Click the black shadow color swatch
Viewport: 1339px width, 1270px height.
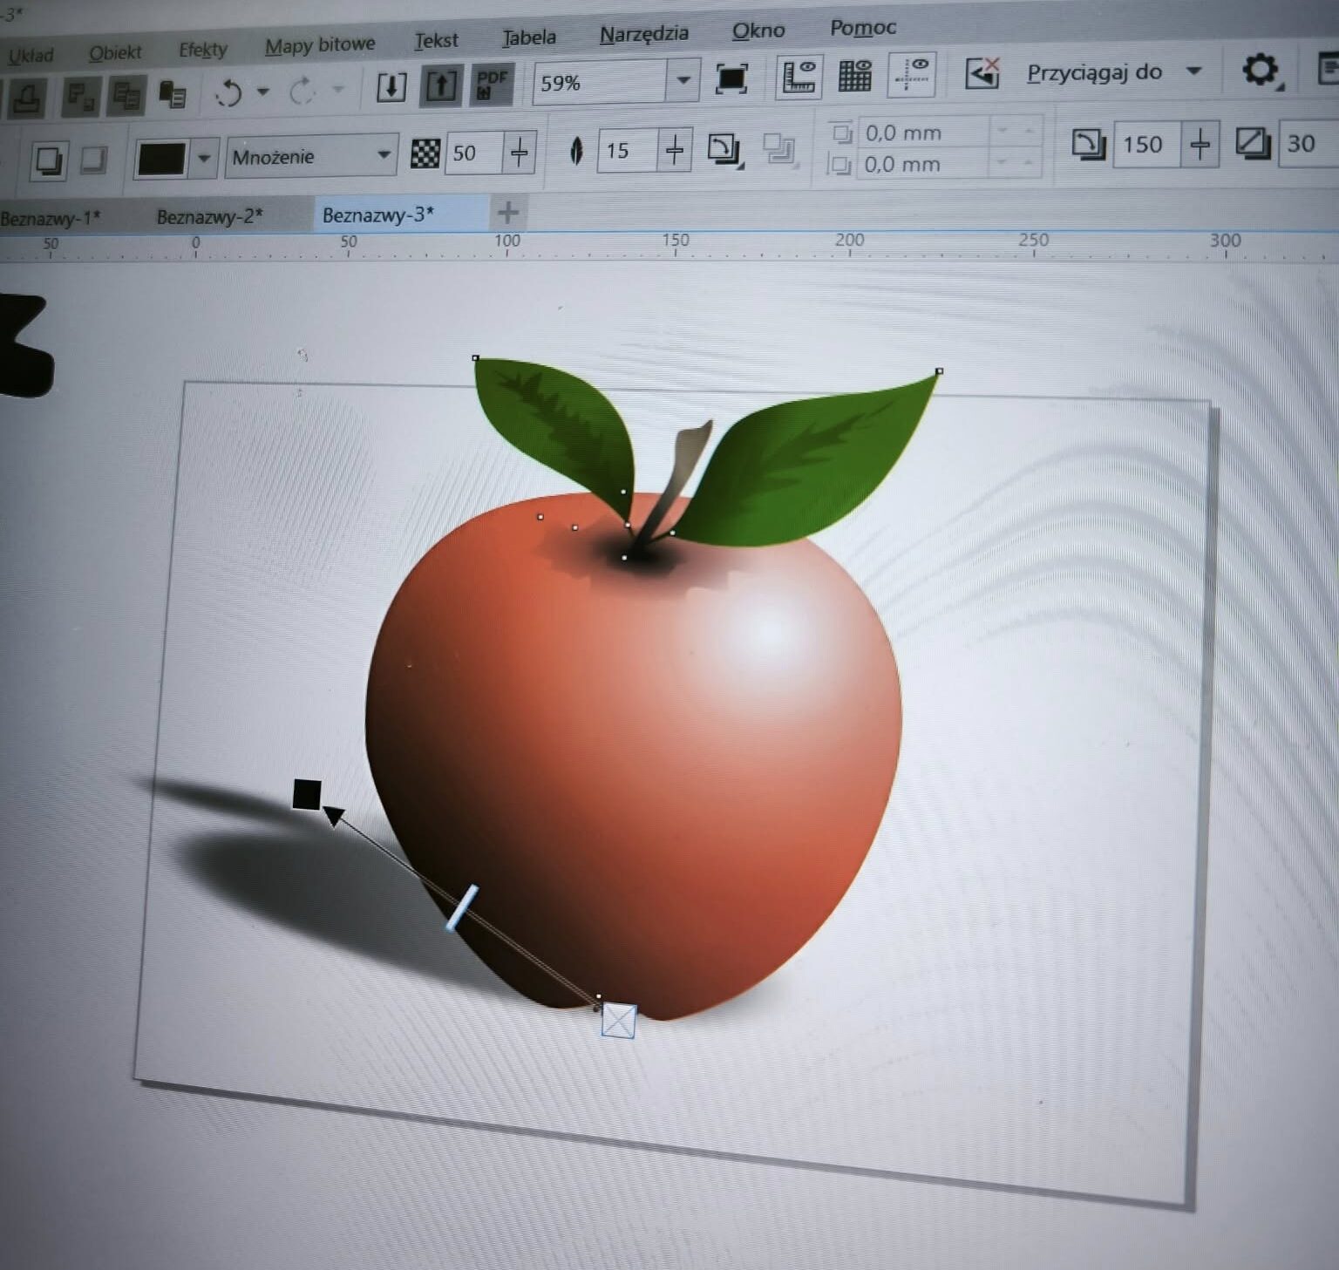click(162, 159)
